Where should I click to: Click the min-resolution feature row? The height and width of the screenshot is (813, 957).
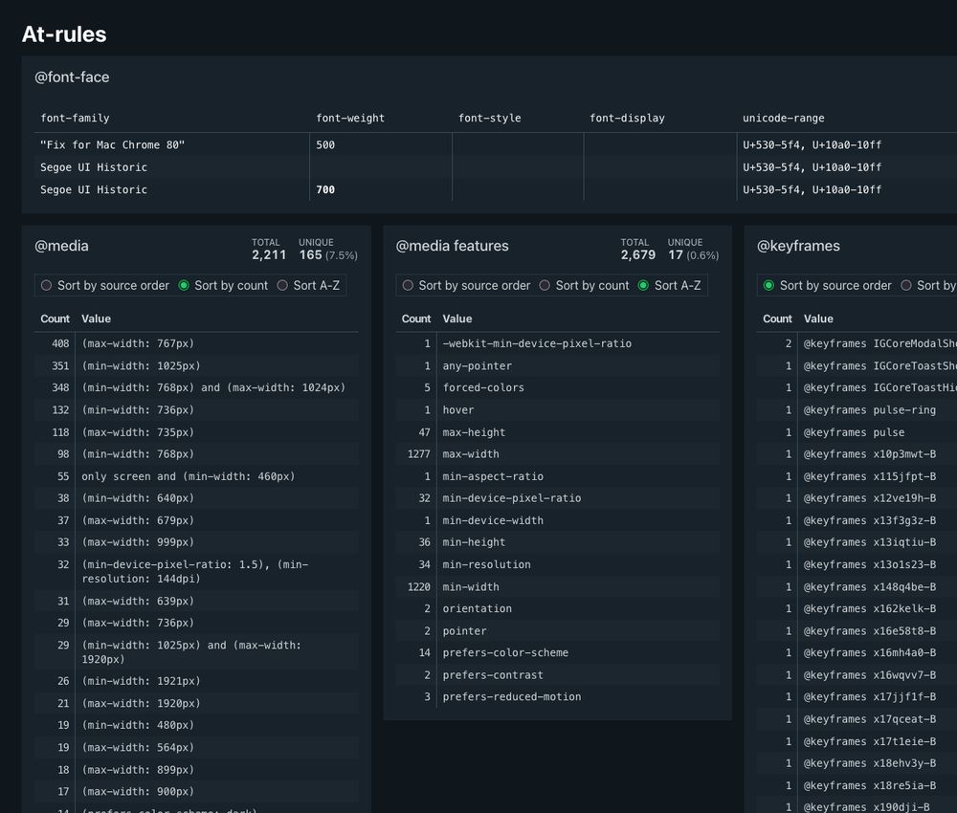(557, 564)
